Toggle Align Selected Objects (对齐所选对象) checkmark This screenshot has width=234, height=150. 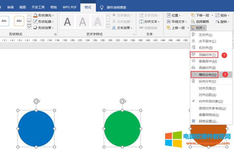coord(211,101)
